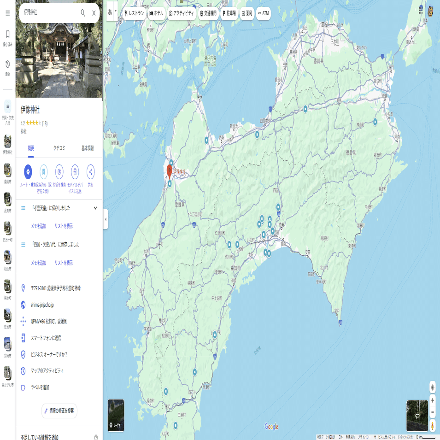Open the ehime-jinjacho.jp website link
The width and height of the screenshot is (440, 440).
pyautogui.click(x=42, y=305)
